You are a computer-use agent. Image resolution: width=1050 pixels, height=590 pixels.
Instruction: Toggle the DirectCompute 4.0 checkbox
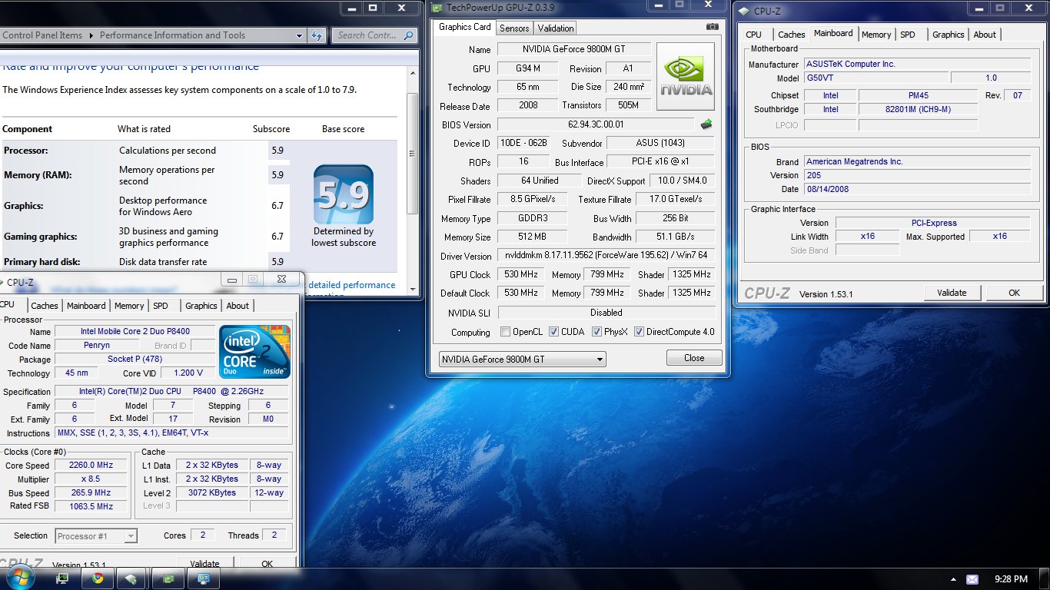pos(639,332)
